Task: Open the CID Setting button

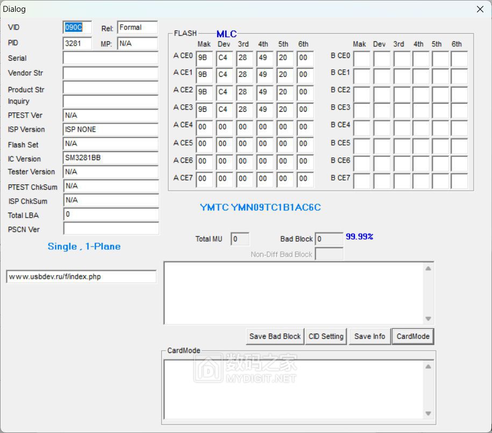Action: click(326, 336)
